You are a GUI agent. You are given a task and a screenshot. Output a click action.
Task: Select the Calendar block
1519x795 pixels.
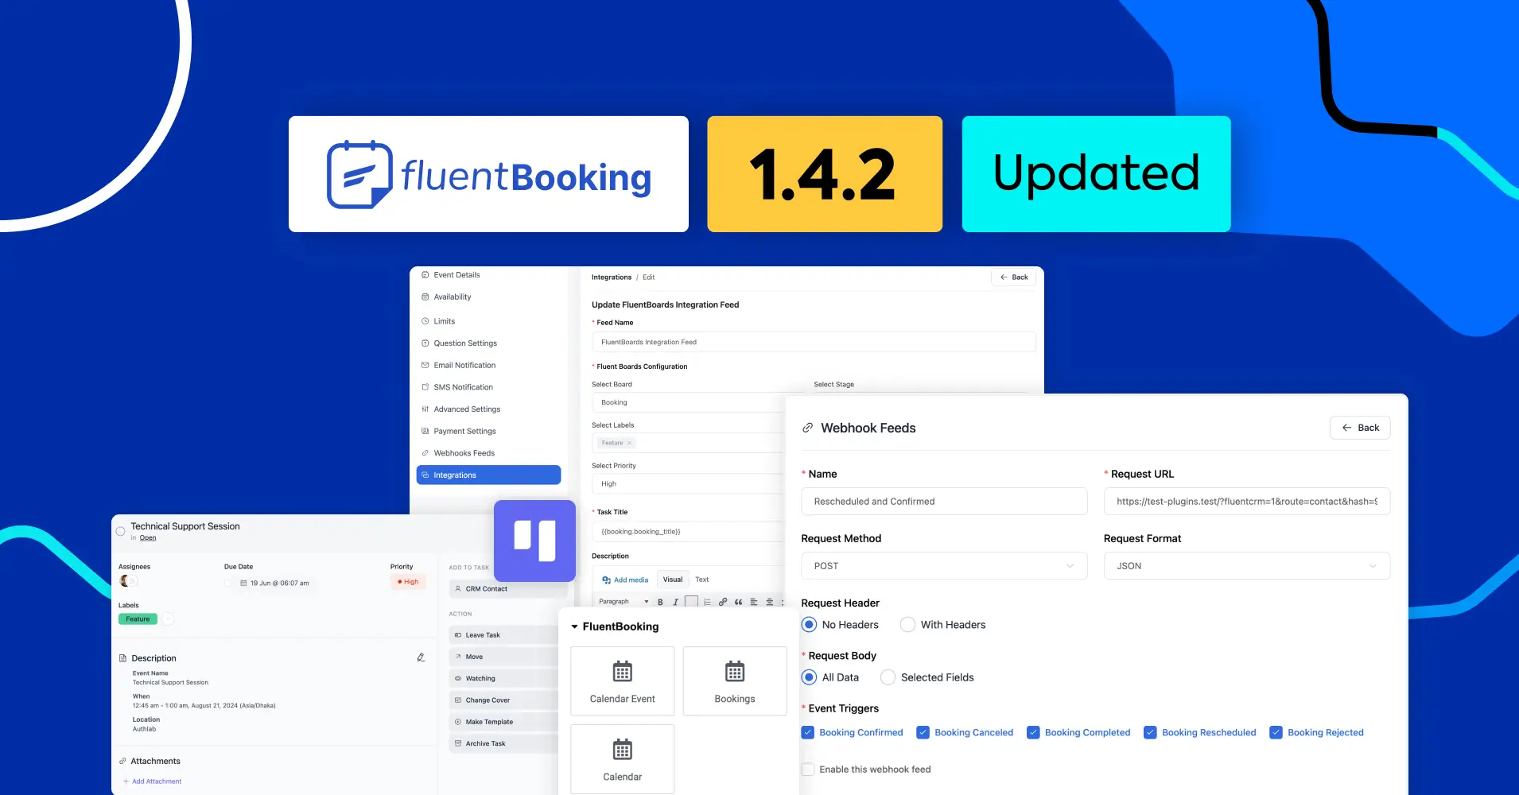point(622,758)
